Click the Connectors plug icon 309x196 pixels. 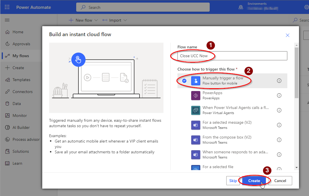tap(7, 92)
